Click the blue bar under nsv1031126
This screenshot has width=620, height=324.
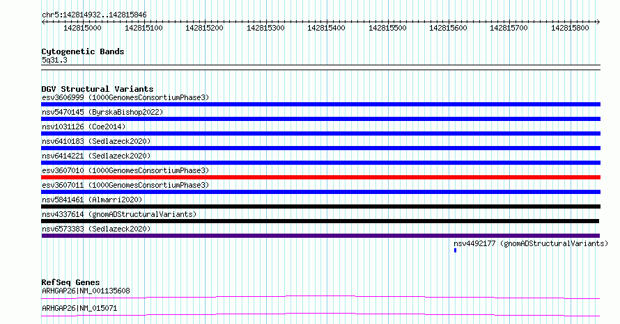[x=320, y=133]
